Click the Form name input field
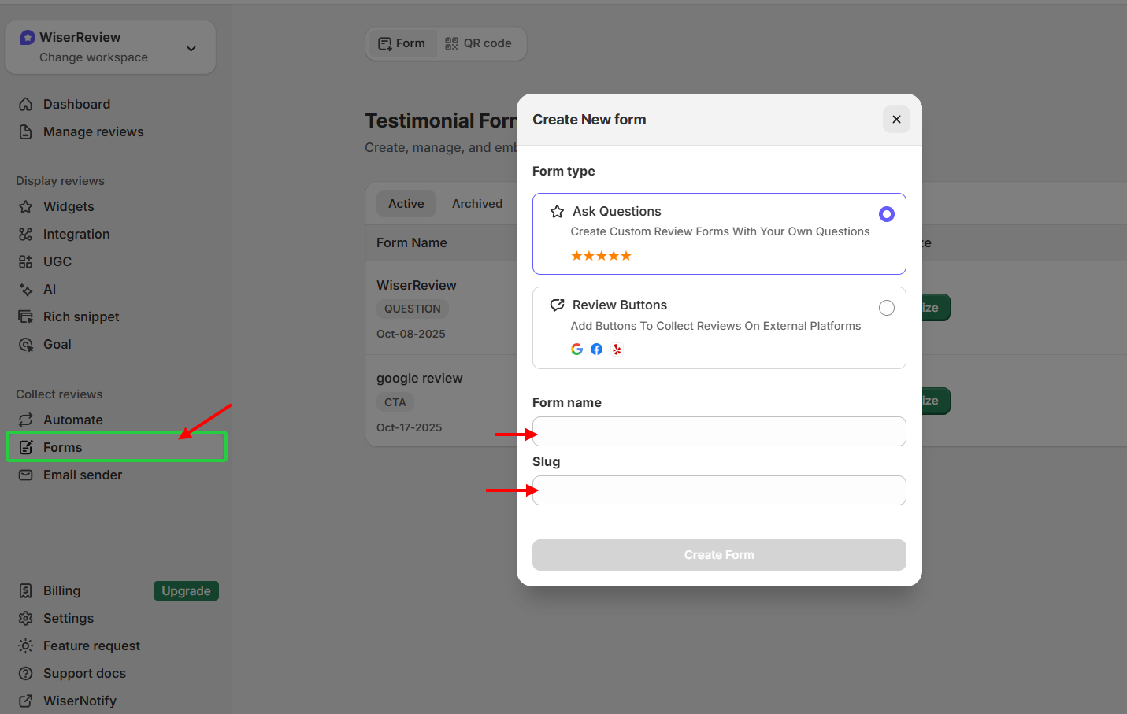Screen dimensions: 1127x714 719,431
